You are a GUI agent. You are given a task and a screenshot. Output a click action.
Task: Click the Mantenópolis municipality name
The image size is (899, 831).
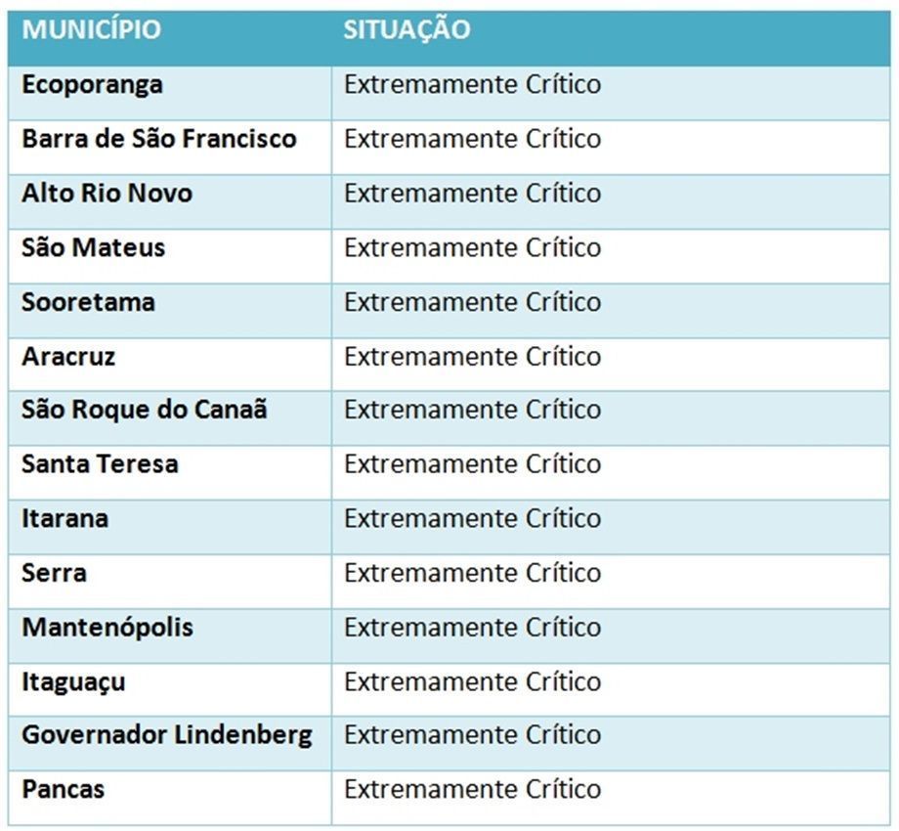coord(107,628)
